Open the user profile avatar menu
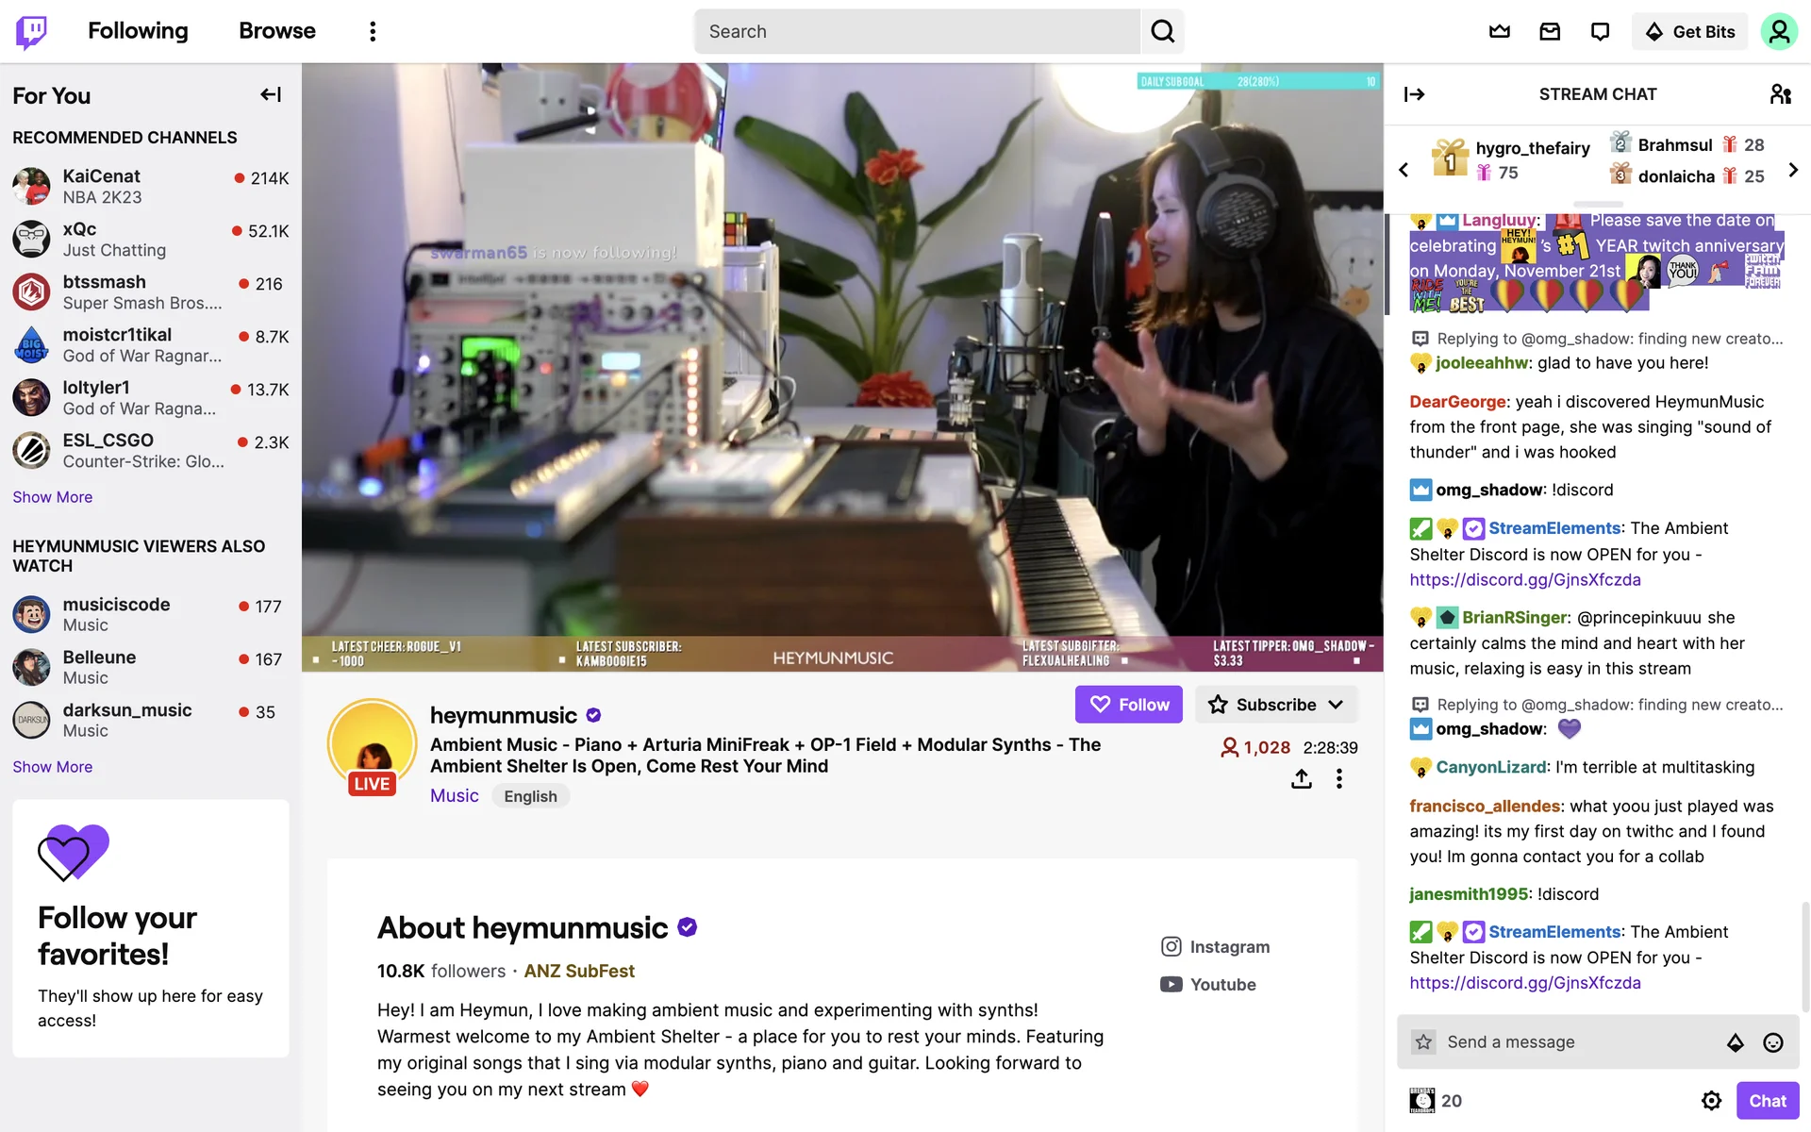Screen dimensions: 1811x1132 pyautogui.click(x=1779, y=32)
